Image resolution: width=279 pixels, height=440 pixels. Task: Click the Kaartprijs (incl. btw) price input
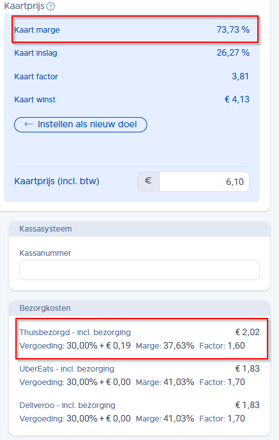pyautogui.click(x=204, y=182)
